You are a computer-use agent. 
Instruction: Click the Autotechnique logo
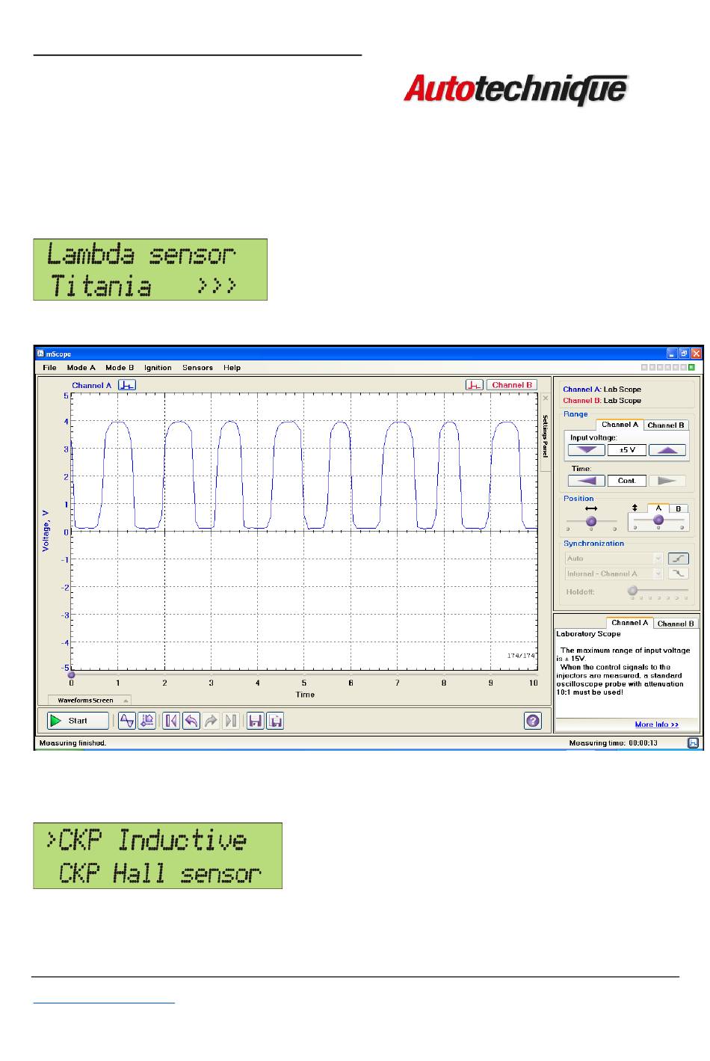pyautogui.click(x=516, y=90)
